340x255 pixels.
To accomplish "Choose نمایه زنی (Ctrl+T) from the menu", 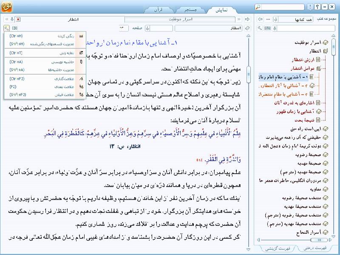I will [45, 53].
